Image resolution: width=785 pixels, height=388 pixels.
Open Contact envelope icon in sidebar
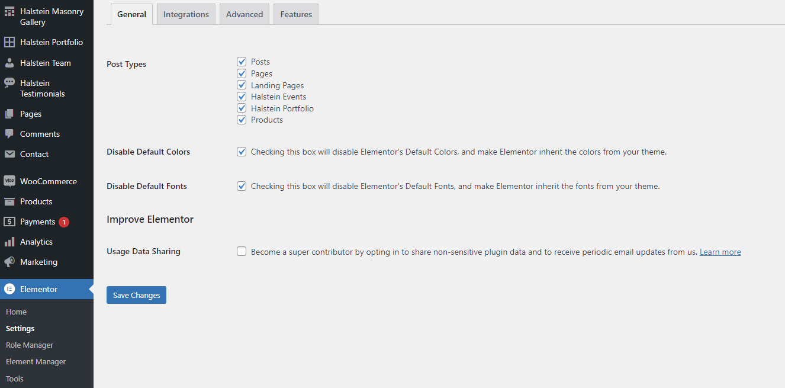[9, 154]
